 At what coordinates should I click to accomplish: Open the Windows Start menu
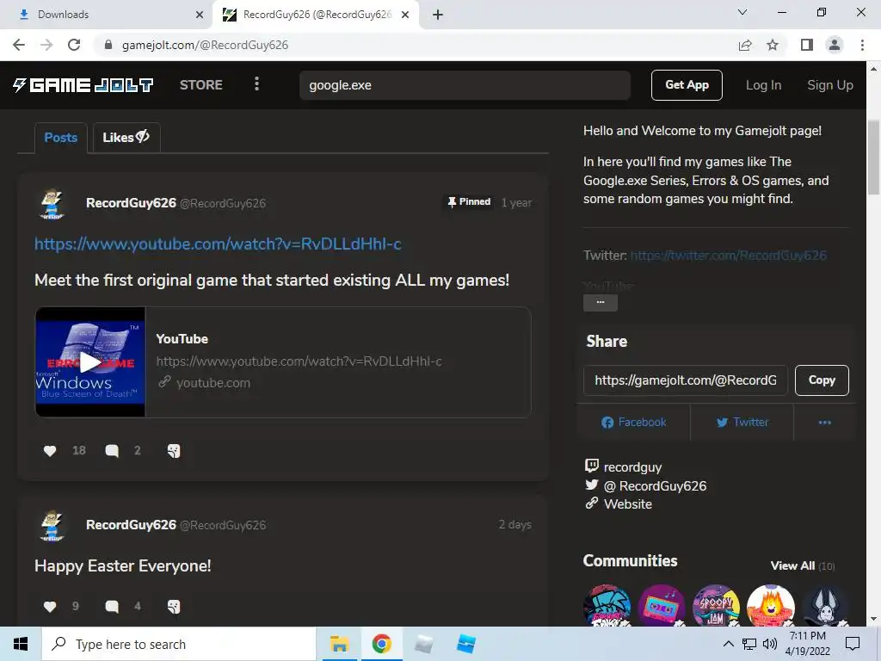[x=21, y=644]
